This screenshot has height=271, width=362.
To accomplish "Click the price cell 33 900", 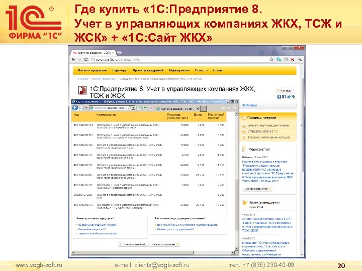I will coord(184,205).
